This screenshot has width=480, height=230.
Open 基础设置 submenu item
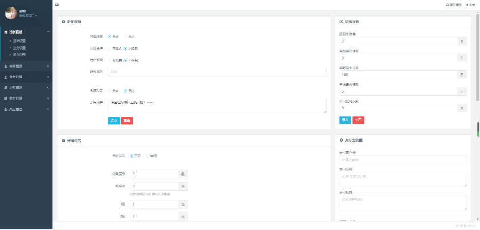pyautogui.click(x=19, y=40)
